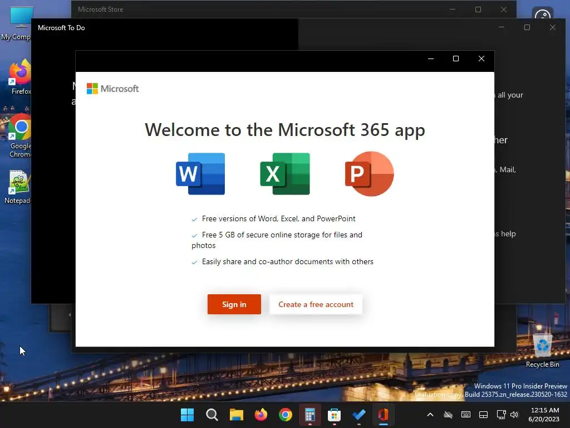Show hidden system tray icons
The width and height of the screenshot is (570, 428).
(430, 415)
